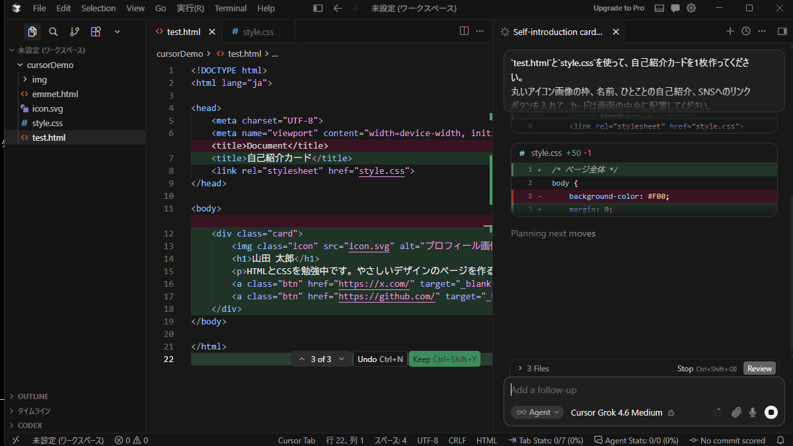
Task: Toggle the bottom panel layout icon
Action: pos(658,9)
